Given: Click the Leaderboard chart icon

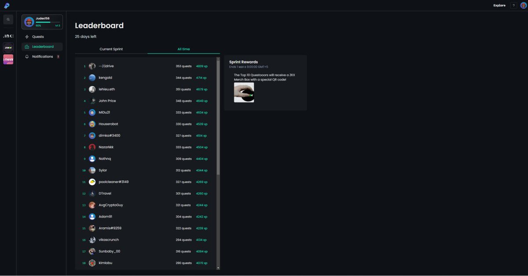Looking at the screenshot, I should tap(27, 47).
